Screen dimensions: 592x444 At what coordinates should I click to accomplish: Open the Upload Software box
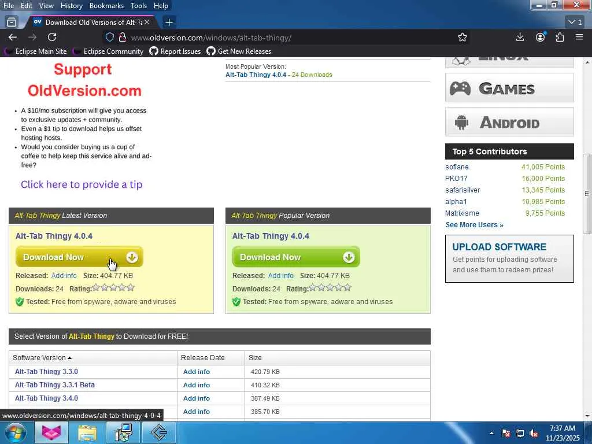[x=509, y=258]
